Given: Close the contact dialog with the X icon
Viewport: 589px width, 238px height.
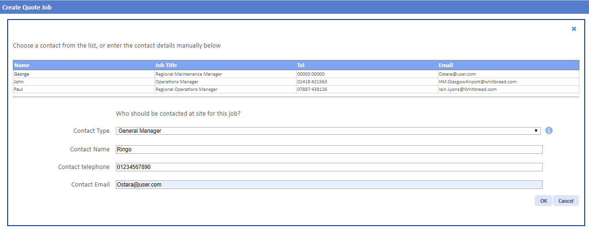Looking at the screenshot, I should [574, 29].
